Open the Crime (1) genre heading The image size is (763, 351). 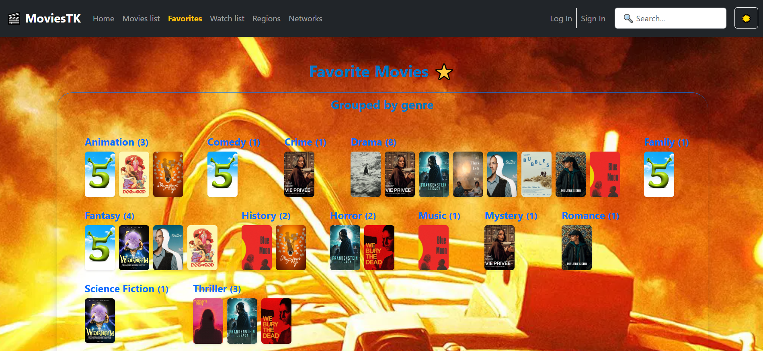(x=305, y=142)
